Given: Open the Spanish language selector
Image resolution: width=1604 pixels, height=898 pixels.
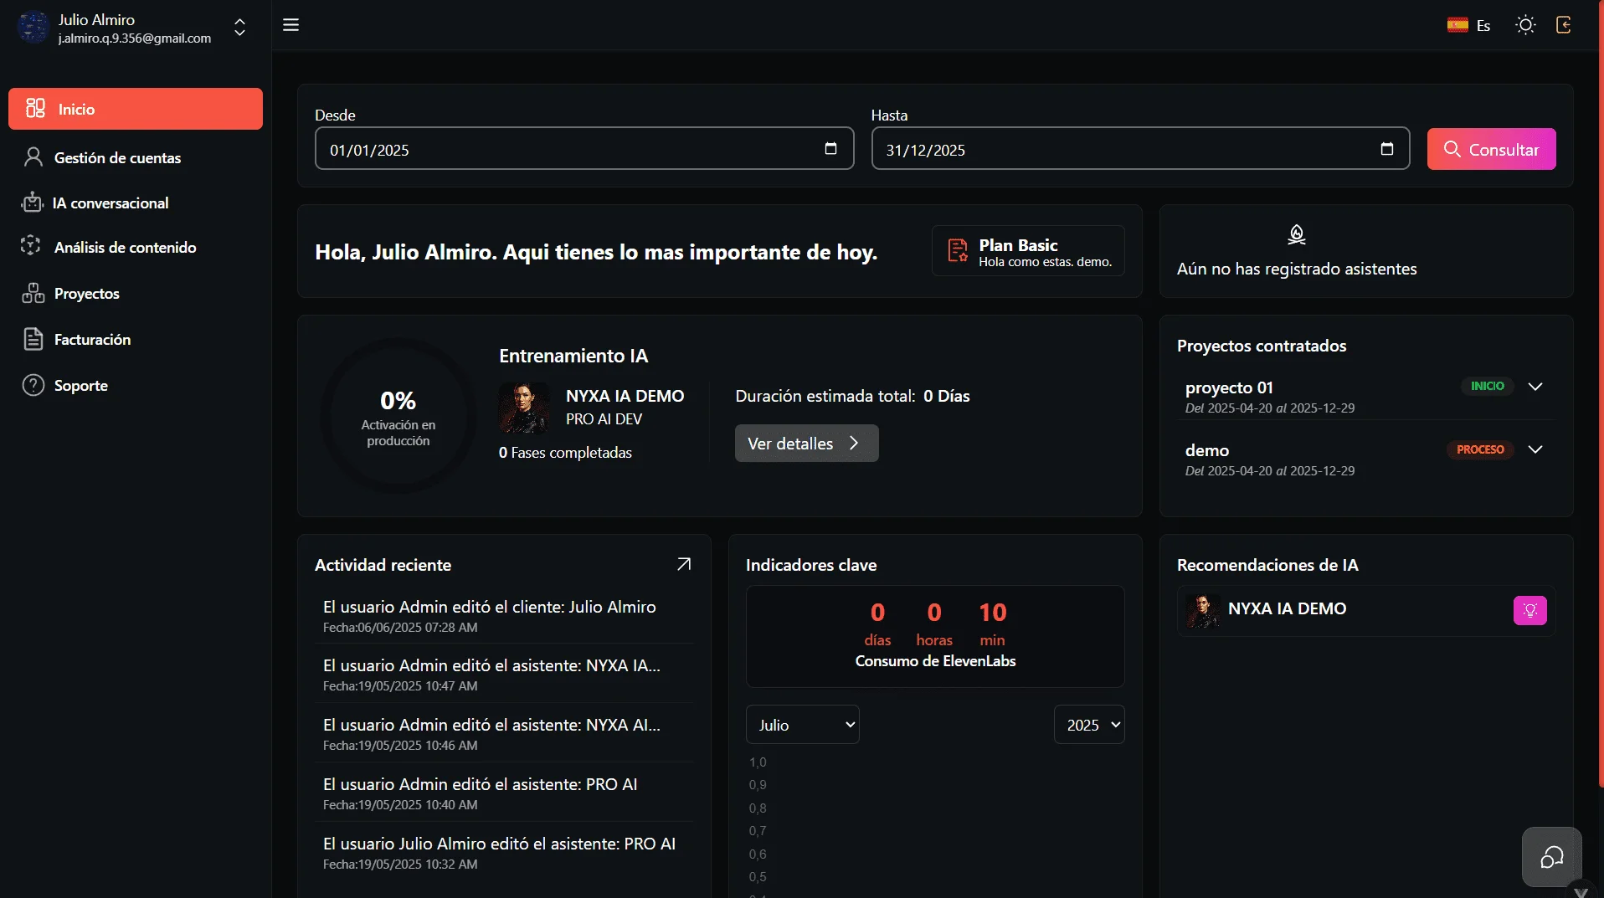Looking at the screenshot, I should [1469, 25].
